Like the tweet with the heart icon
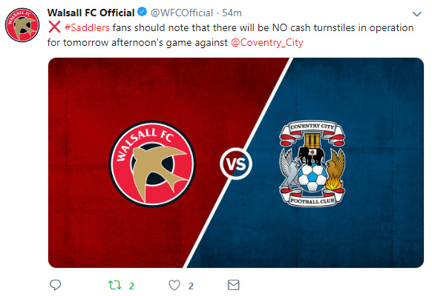 coord(174,285)
